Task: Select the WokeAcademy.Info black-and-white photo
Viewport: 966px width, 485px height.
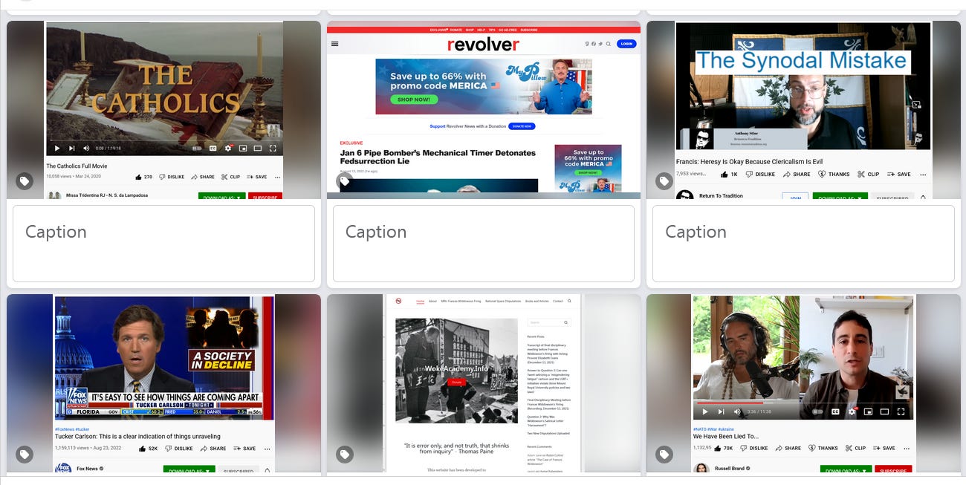Action: tap(456, 371)
